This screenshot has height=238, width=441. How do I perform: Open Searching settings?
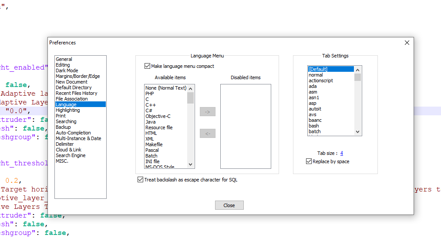(66, 121)
